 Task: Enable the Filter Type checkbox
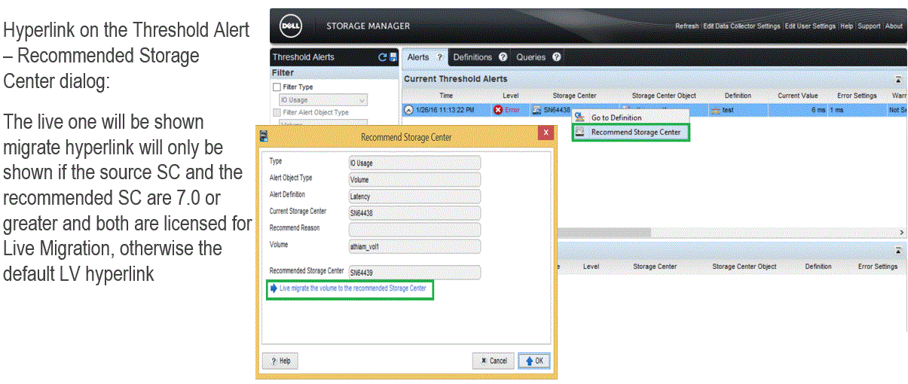(277, 87)
